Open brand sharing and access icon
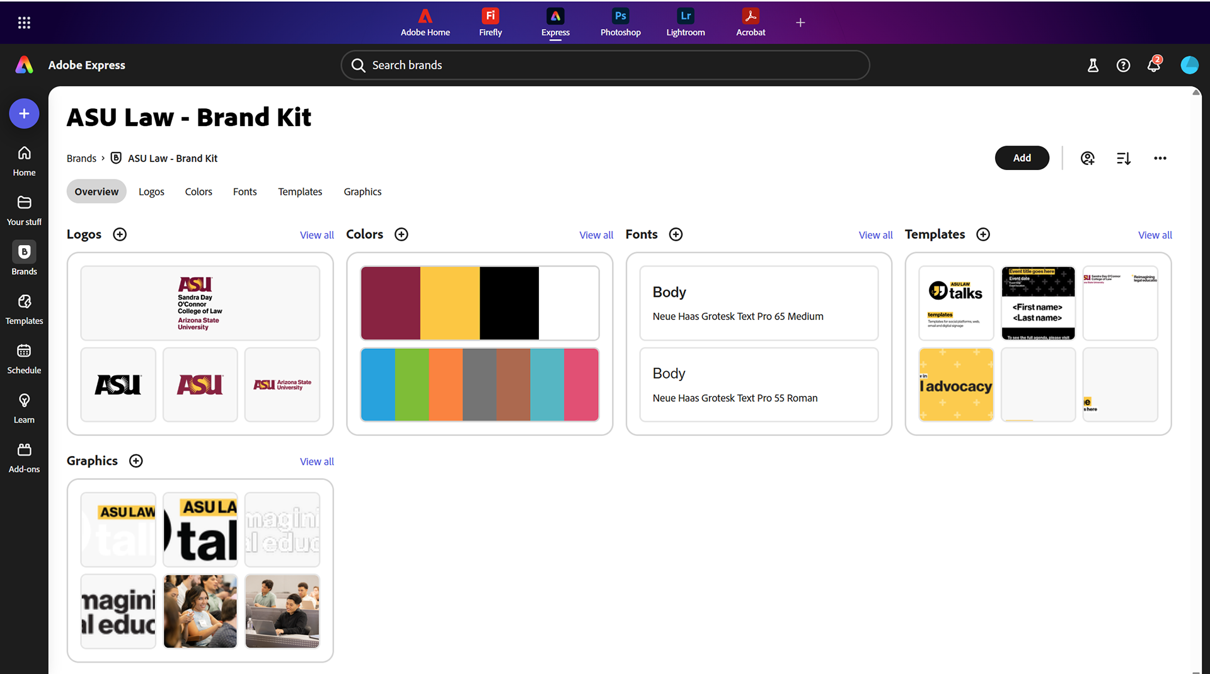Viewport: 1210px width, 674px height. coord(1087,158)
